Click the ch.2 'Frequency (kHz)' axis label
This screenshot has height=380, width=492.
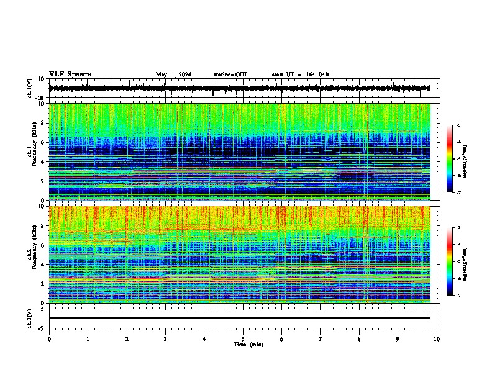pyautogui.click(x=33, y=247)
